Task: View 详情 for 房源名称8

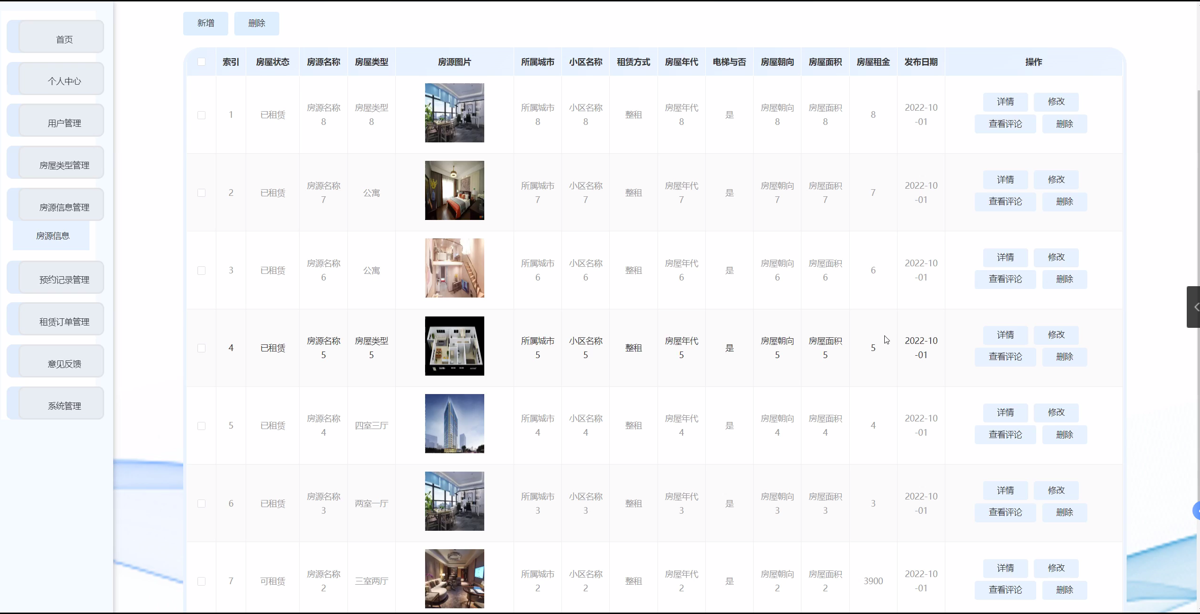Action: [1005, 102]
